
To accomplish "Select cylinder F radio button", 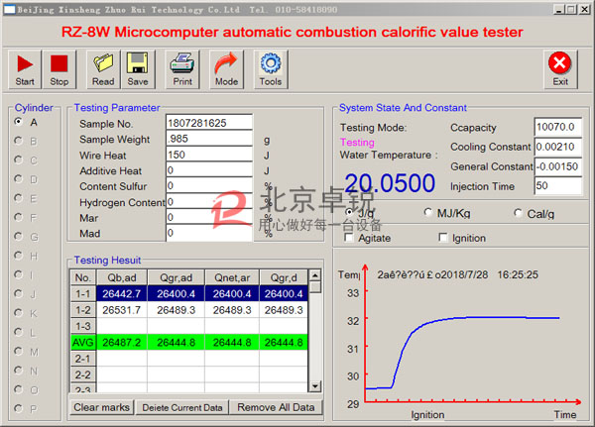I will [x=18, y=217].
